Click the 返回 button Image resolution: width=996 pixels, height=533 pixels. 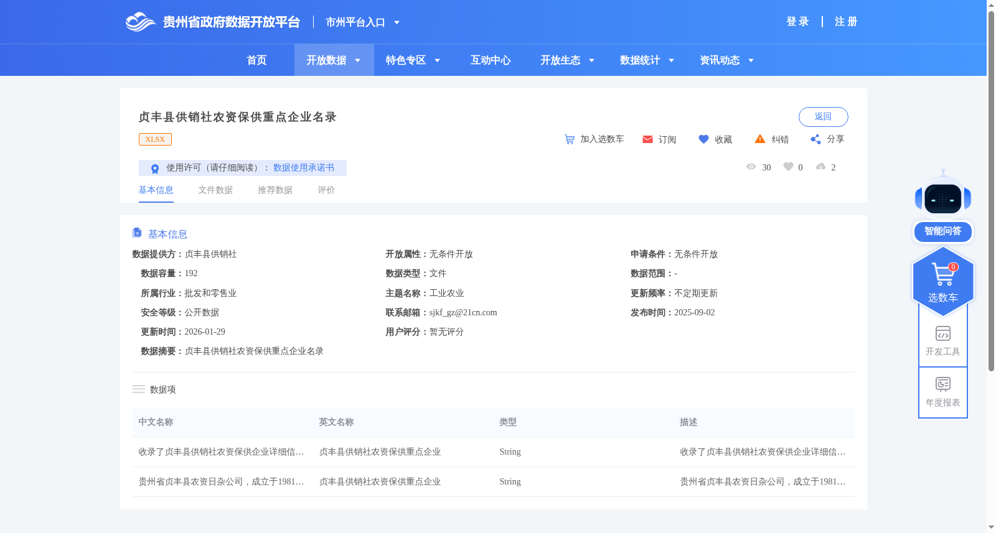[823, 117]
